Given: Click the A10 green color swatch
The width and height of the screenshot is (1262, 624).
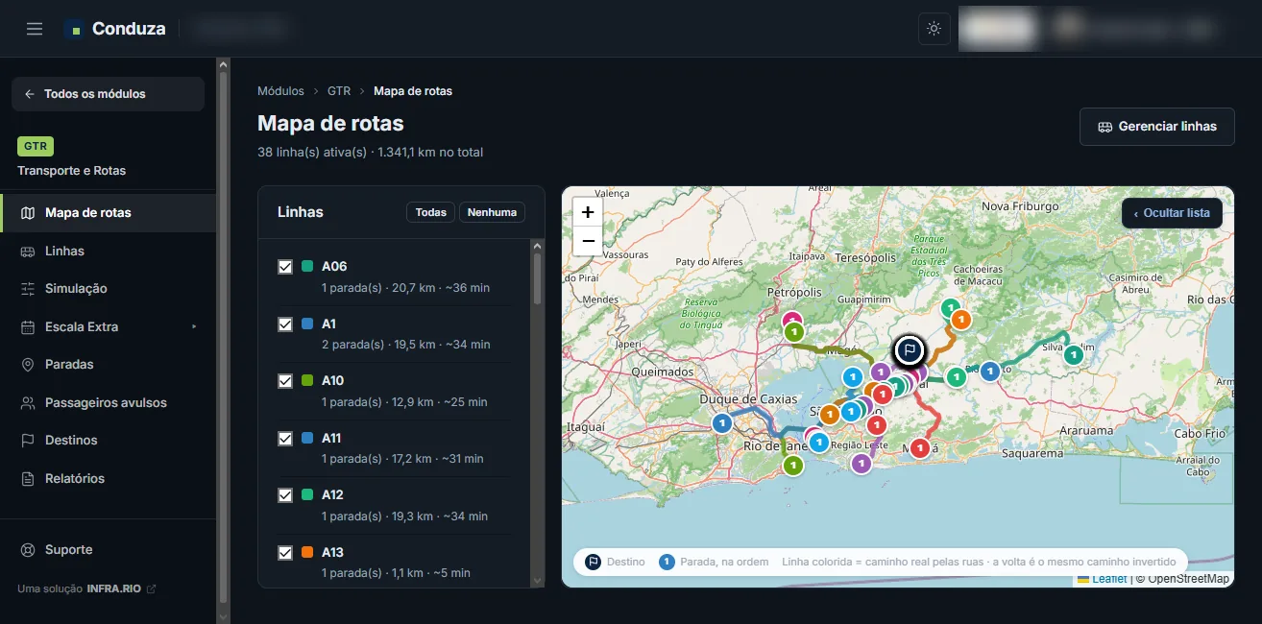Looking at the screenshot, I should coord(307,381).
